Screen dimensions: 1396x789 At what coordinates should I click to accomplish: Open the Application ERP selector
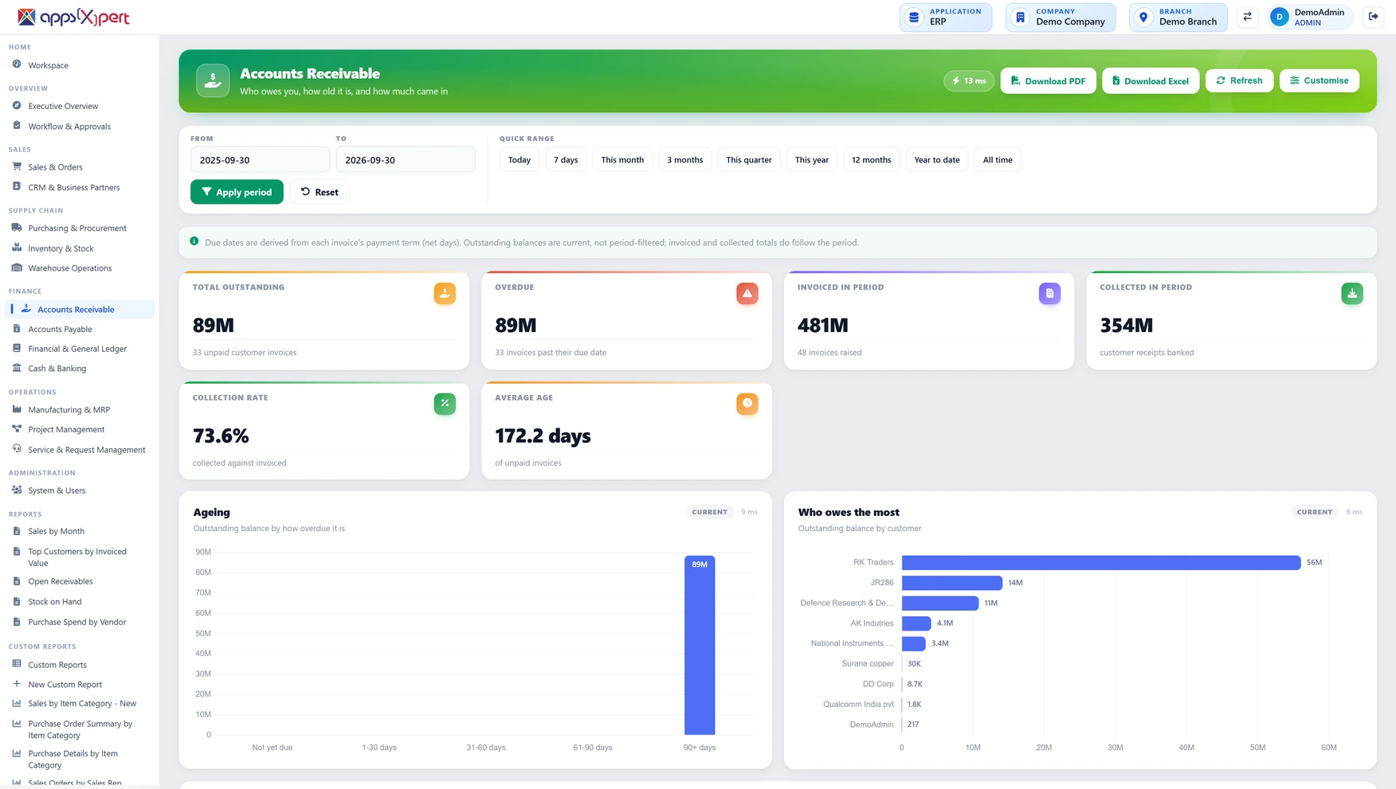click(x=946, y=17)
